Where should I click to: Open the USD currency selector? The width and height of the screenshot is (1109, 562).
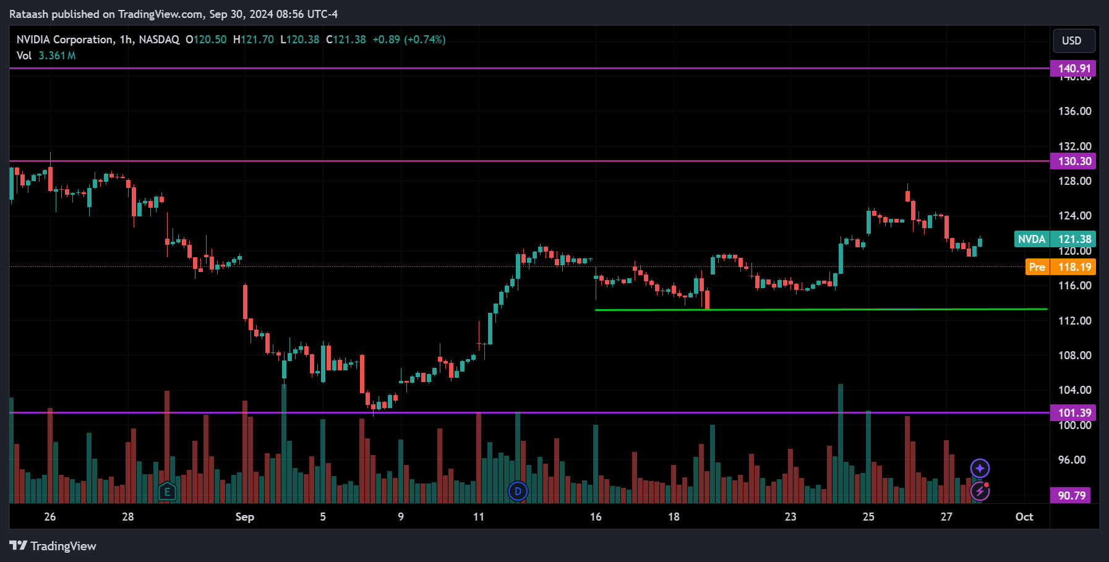pyautogui.click(x=1074, y=41)
